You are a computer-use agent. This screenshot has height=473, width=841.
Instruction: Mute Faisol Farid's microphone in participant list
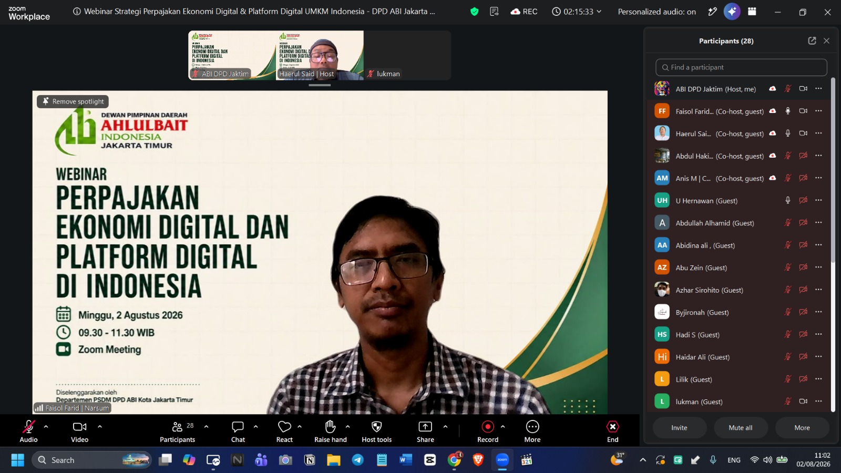(x=788, y=111)
